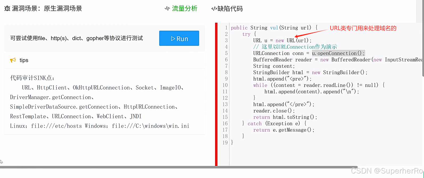
Task: Switch to the 缺陷代码 tab
Action: 230,9
